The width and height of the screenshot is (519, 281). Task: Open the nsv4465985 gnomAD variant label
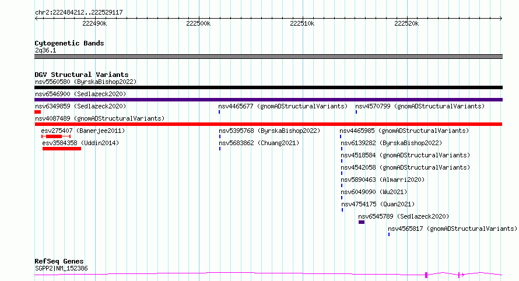point(404,131)
